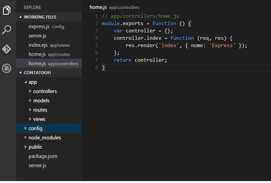This screenshot has height=183, width=271.
Task: Click 'function' keyword on line 2
Action: click(x=164, y=24)
